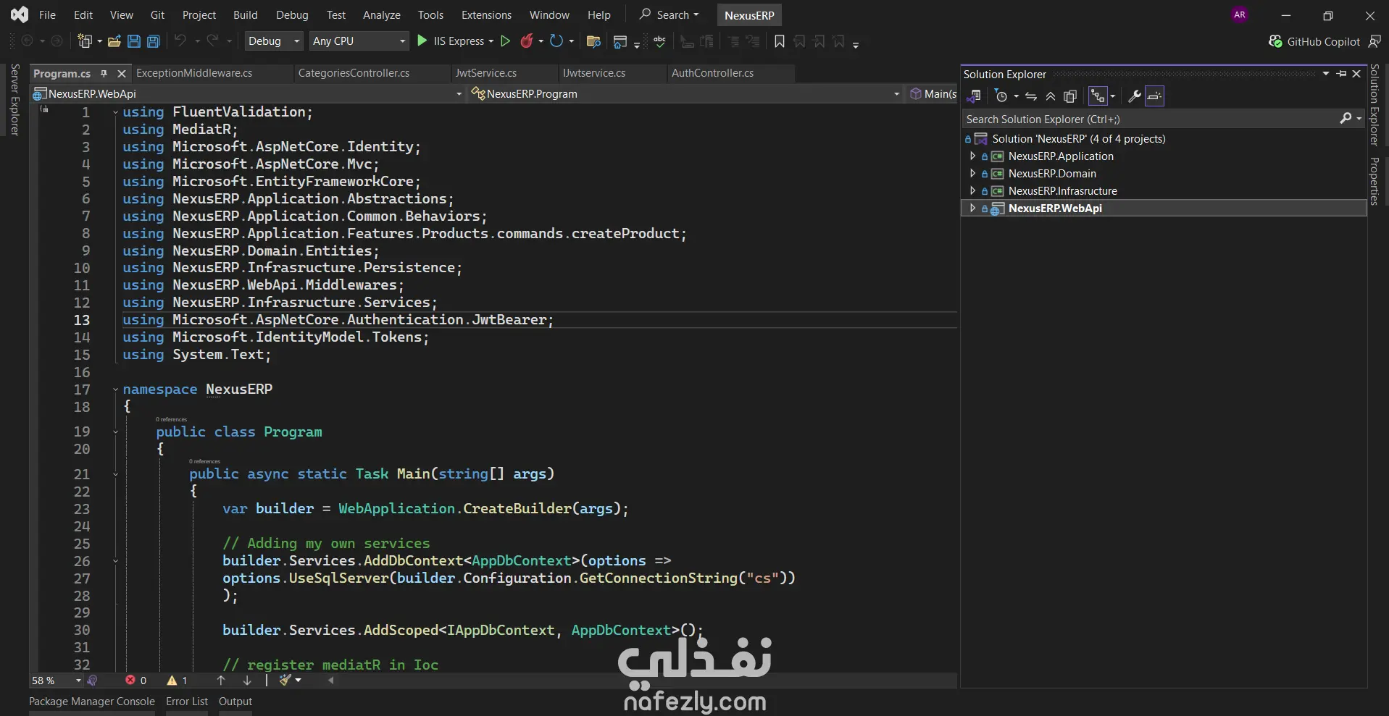Open the NexusERP.Program type navigation dropdown
The height and width of the screenshot is (716, 1389).
pos(685,93)
